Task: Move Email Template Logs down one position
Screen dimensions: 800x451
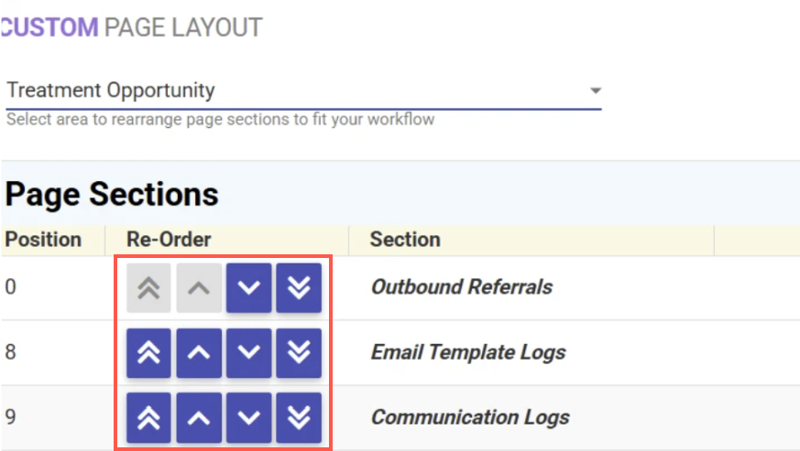Action: pos(249,353)
